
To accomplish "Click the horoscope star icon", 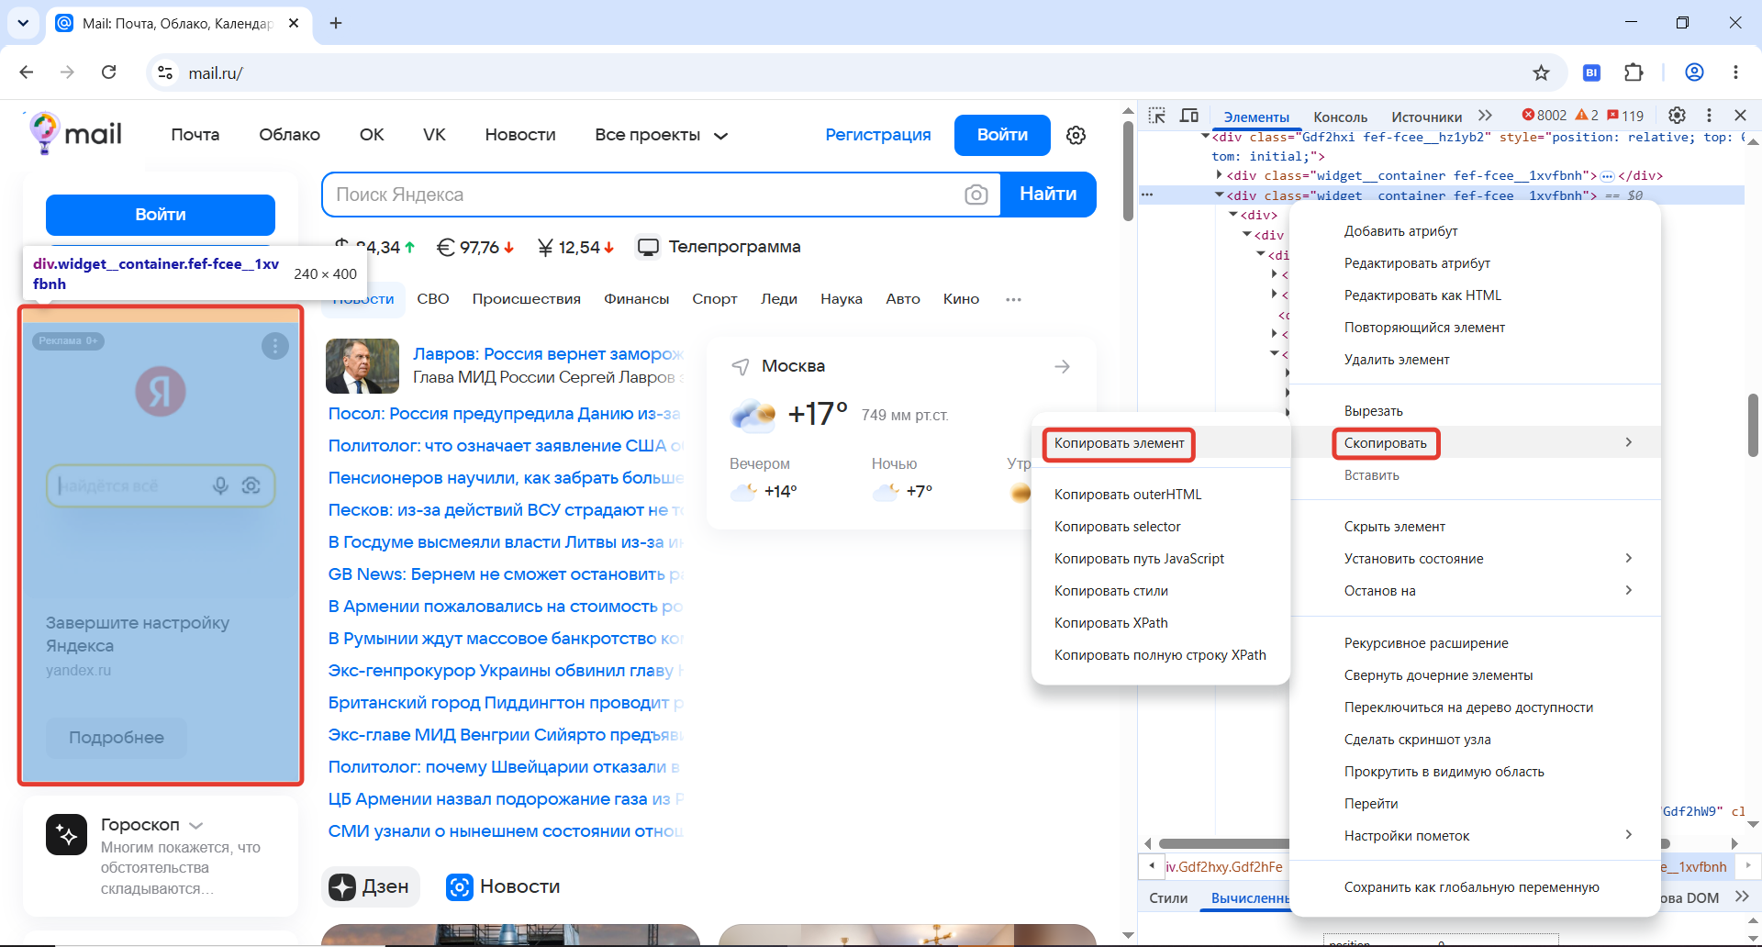I will click(67, 834).
